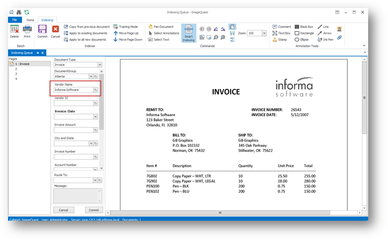The image size is (388, 240).
Task: Click the Message text area
Action: [x=78, y=196]
